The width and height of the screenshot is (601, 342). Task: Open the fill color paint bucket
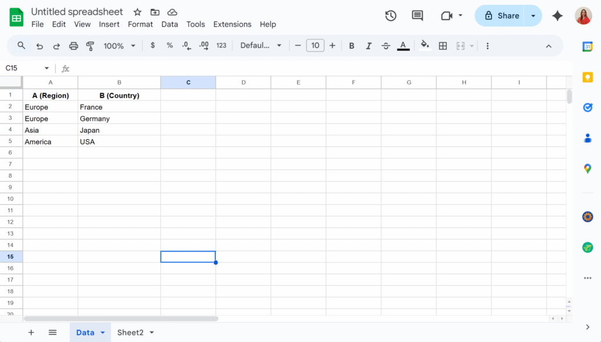425,46
